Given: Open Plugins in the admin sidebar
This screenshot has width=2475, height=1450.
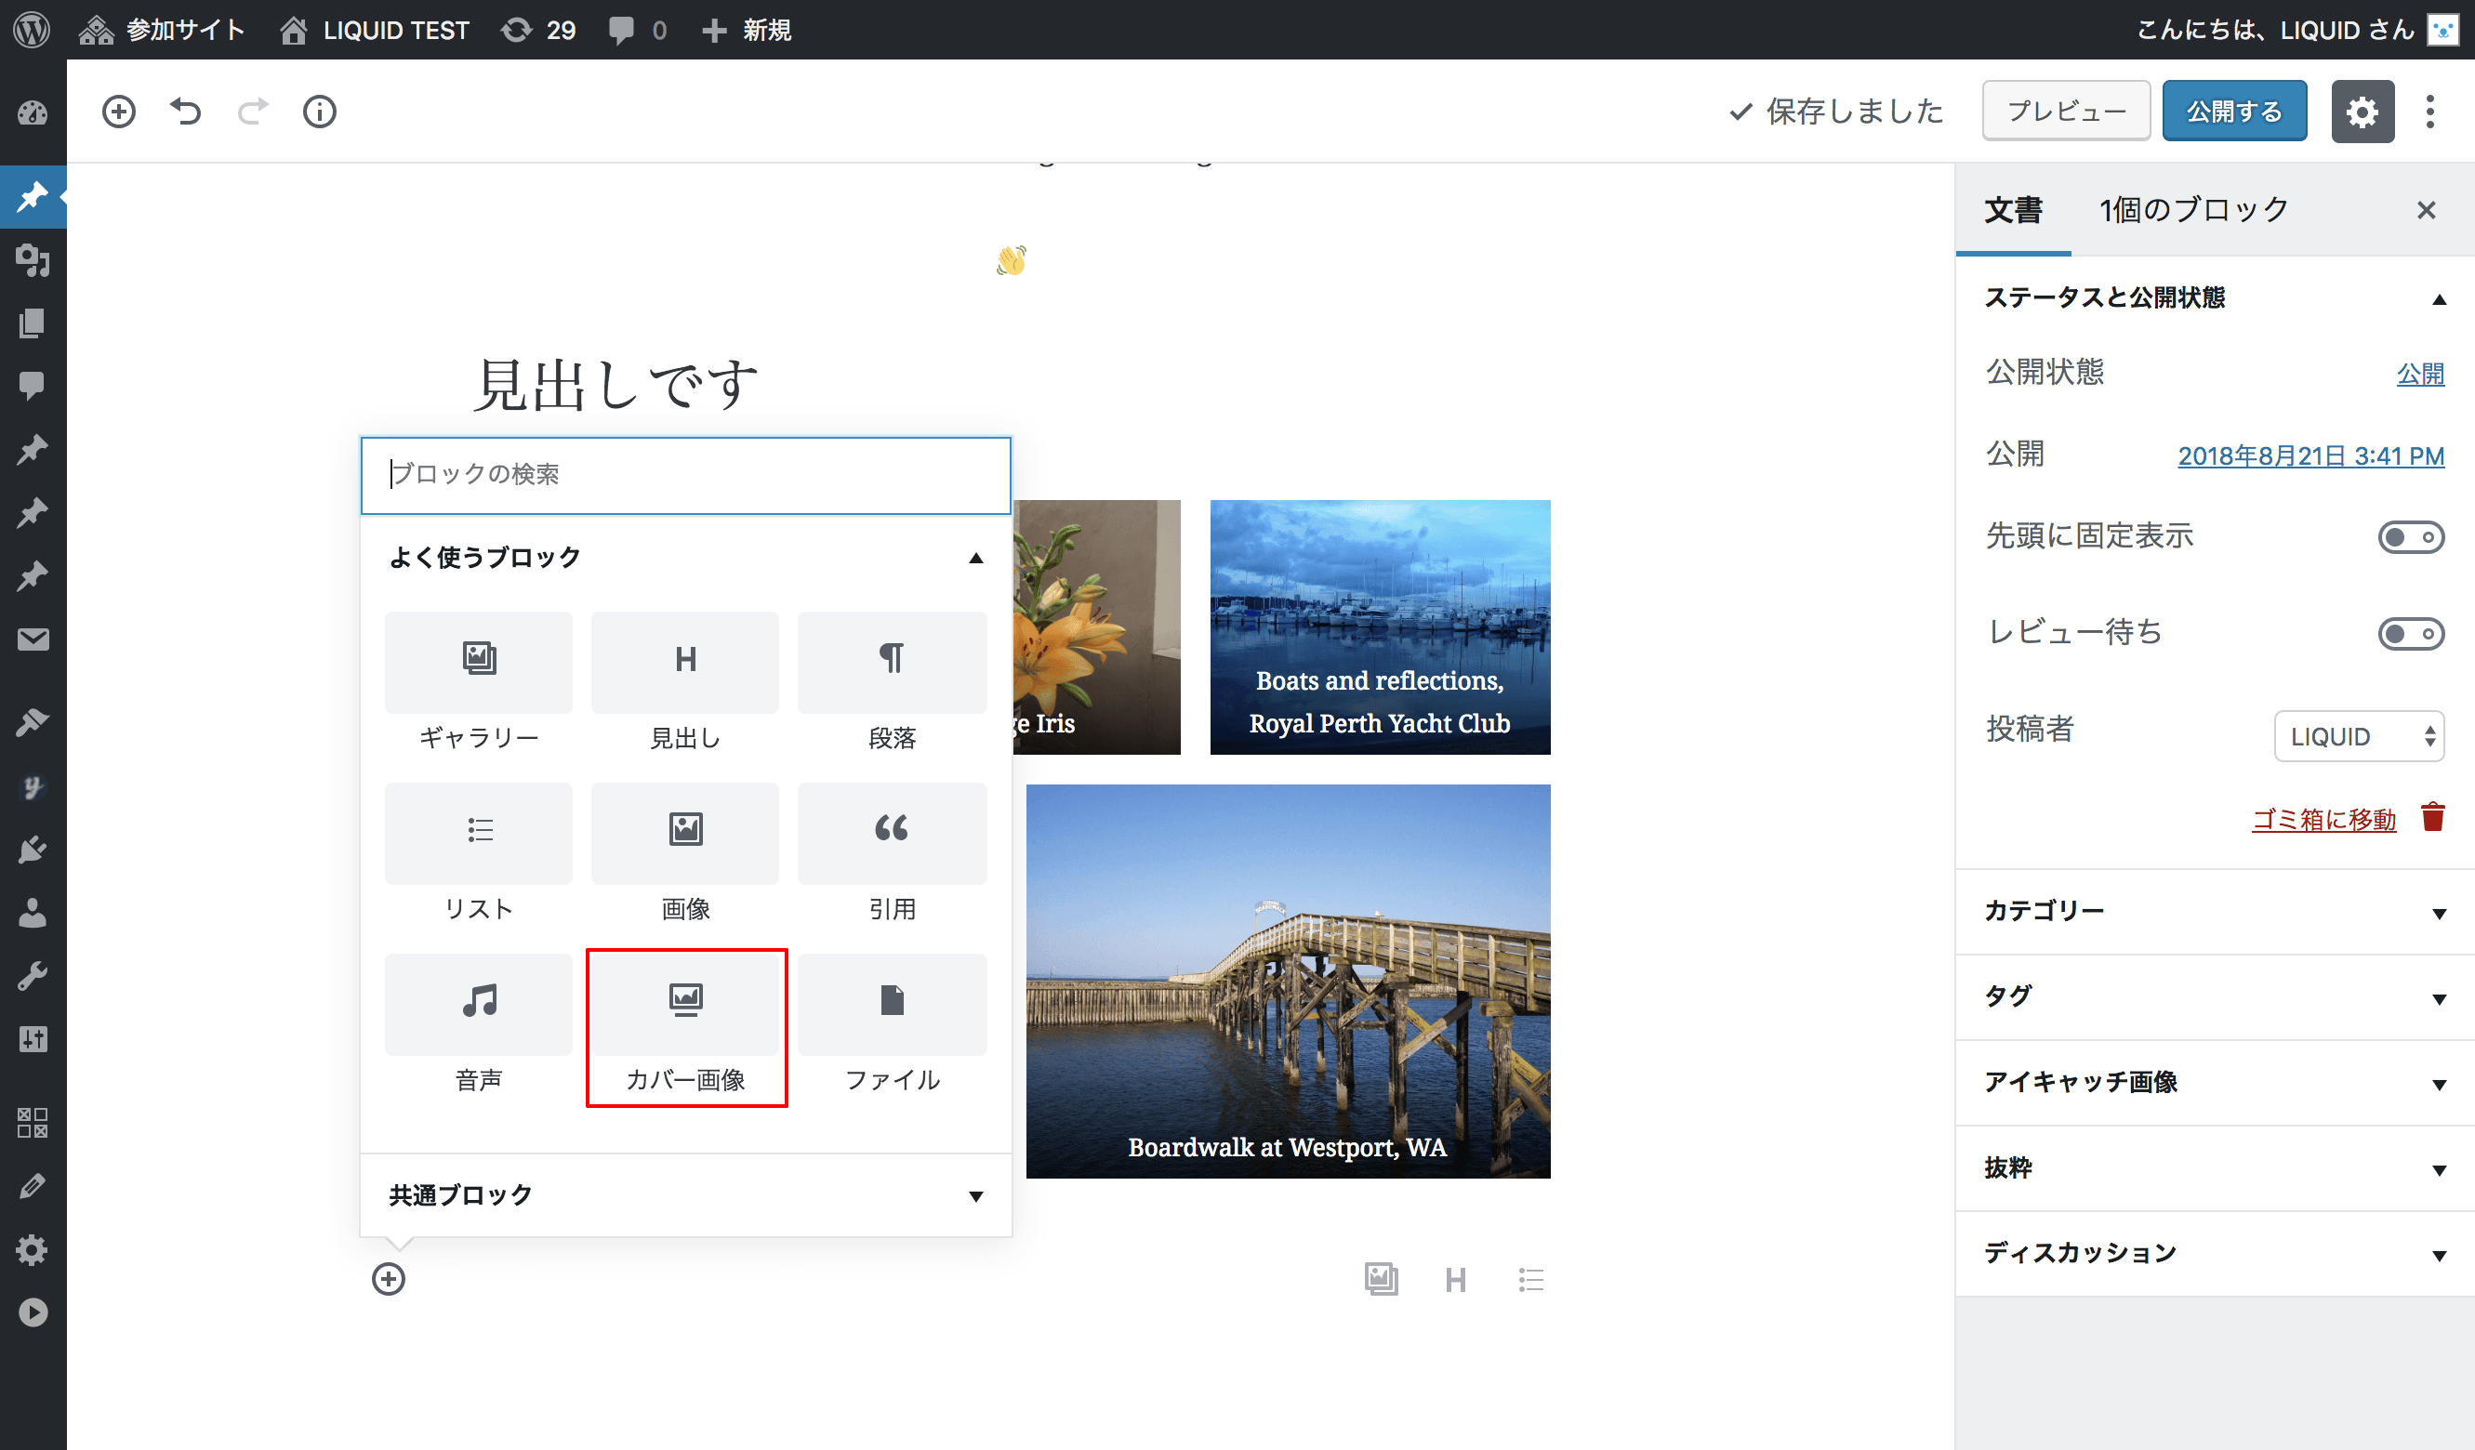Looking at the screenshot, I should pyautogui.click(x=33, y=850).
